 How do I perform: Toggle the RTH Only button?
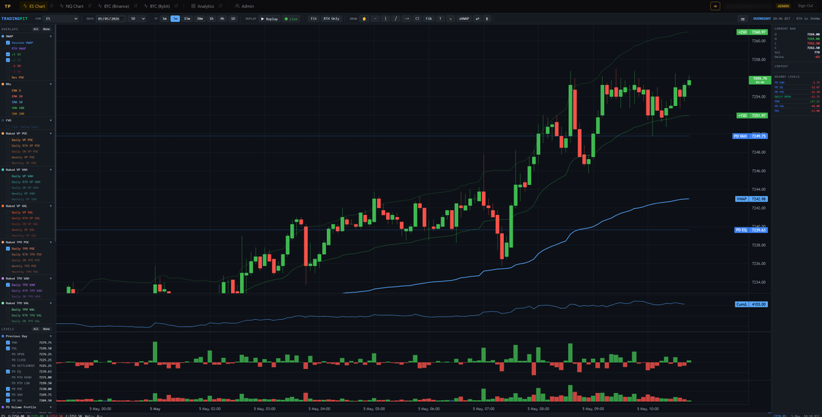pos(331,19)
